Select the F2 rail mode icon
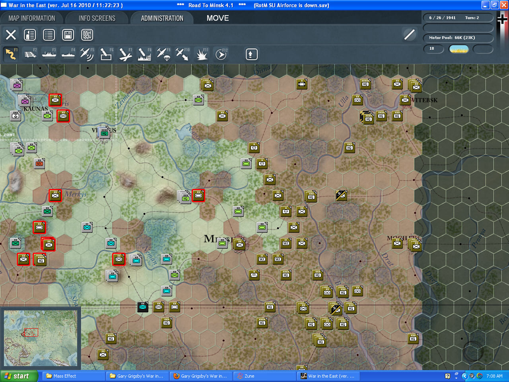The height and width of the screenshot is (382, 509). point(30,54)
